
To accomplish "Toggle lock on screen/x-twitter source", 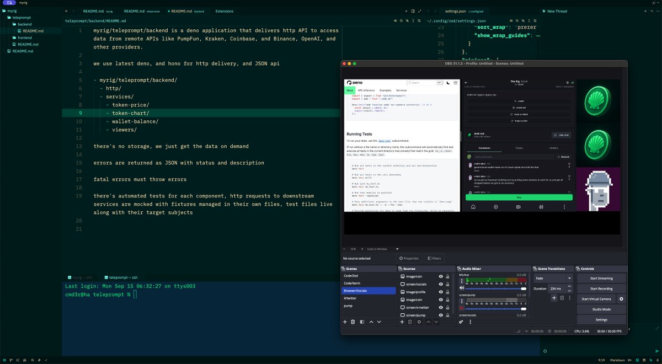I will click(x=447, y=307).
